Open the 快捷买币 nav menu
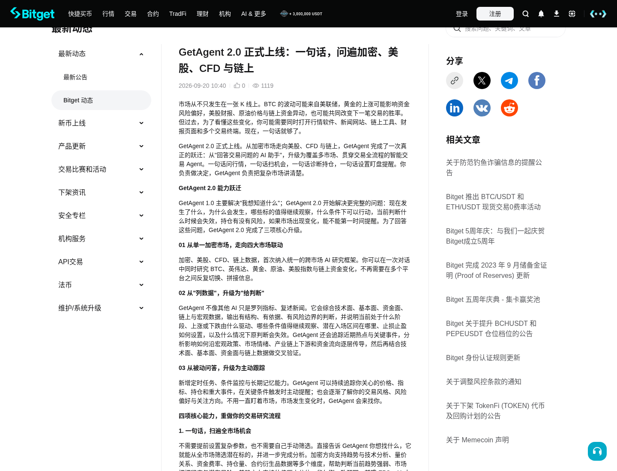Image resolution: width=617 pixels, height=471 pixels. coord(80,14)
